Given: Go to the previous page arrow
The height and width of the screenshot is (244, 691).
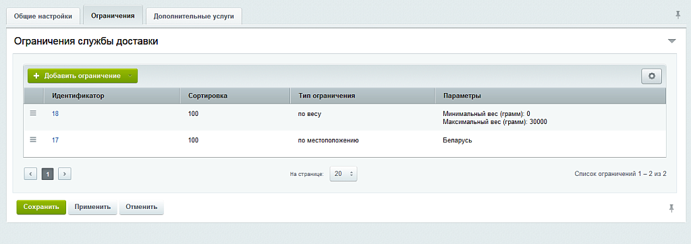Looking at the screenshot, I should (x=30, y=174).
